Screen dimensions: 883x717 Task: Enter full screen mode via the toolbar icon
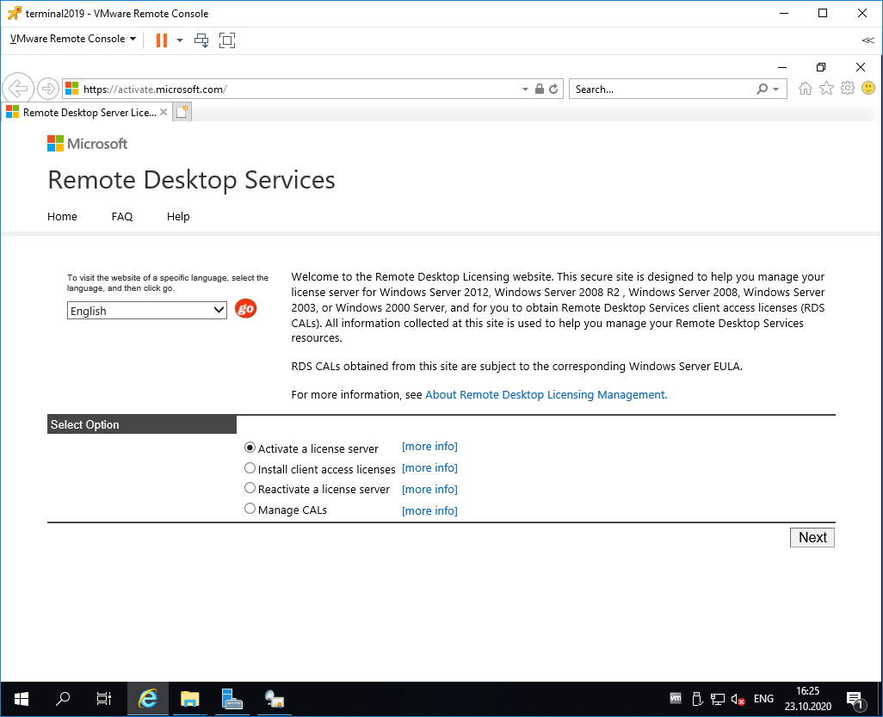tap(227, 40)
